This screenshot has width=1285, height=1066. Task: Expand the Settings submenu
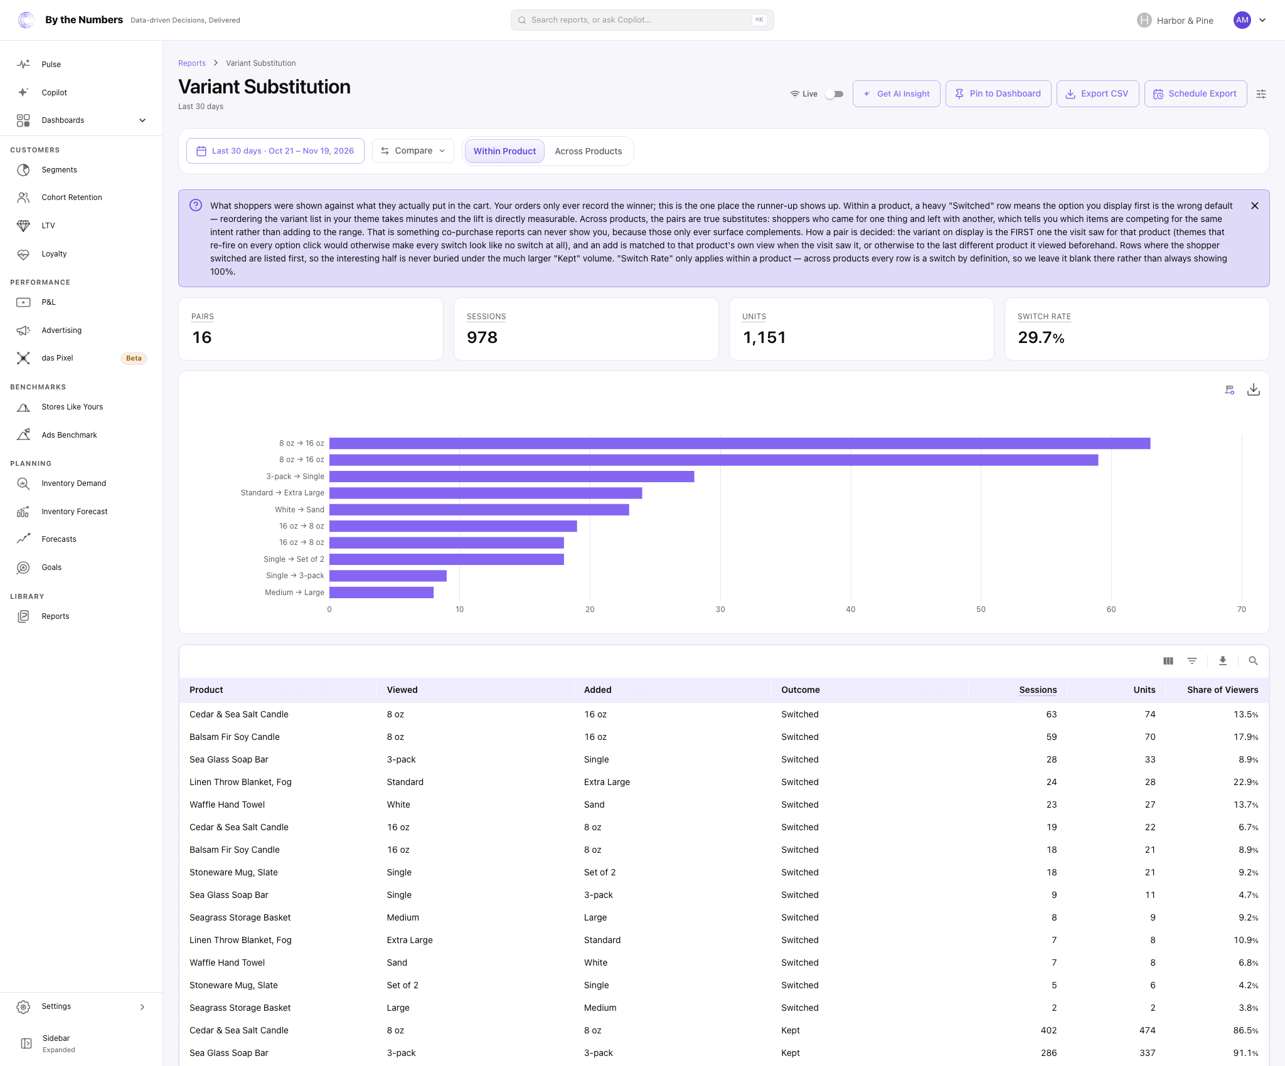[81, 1007]
